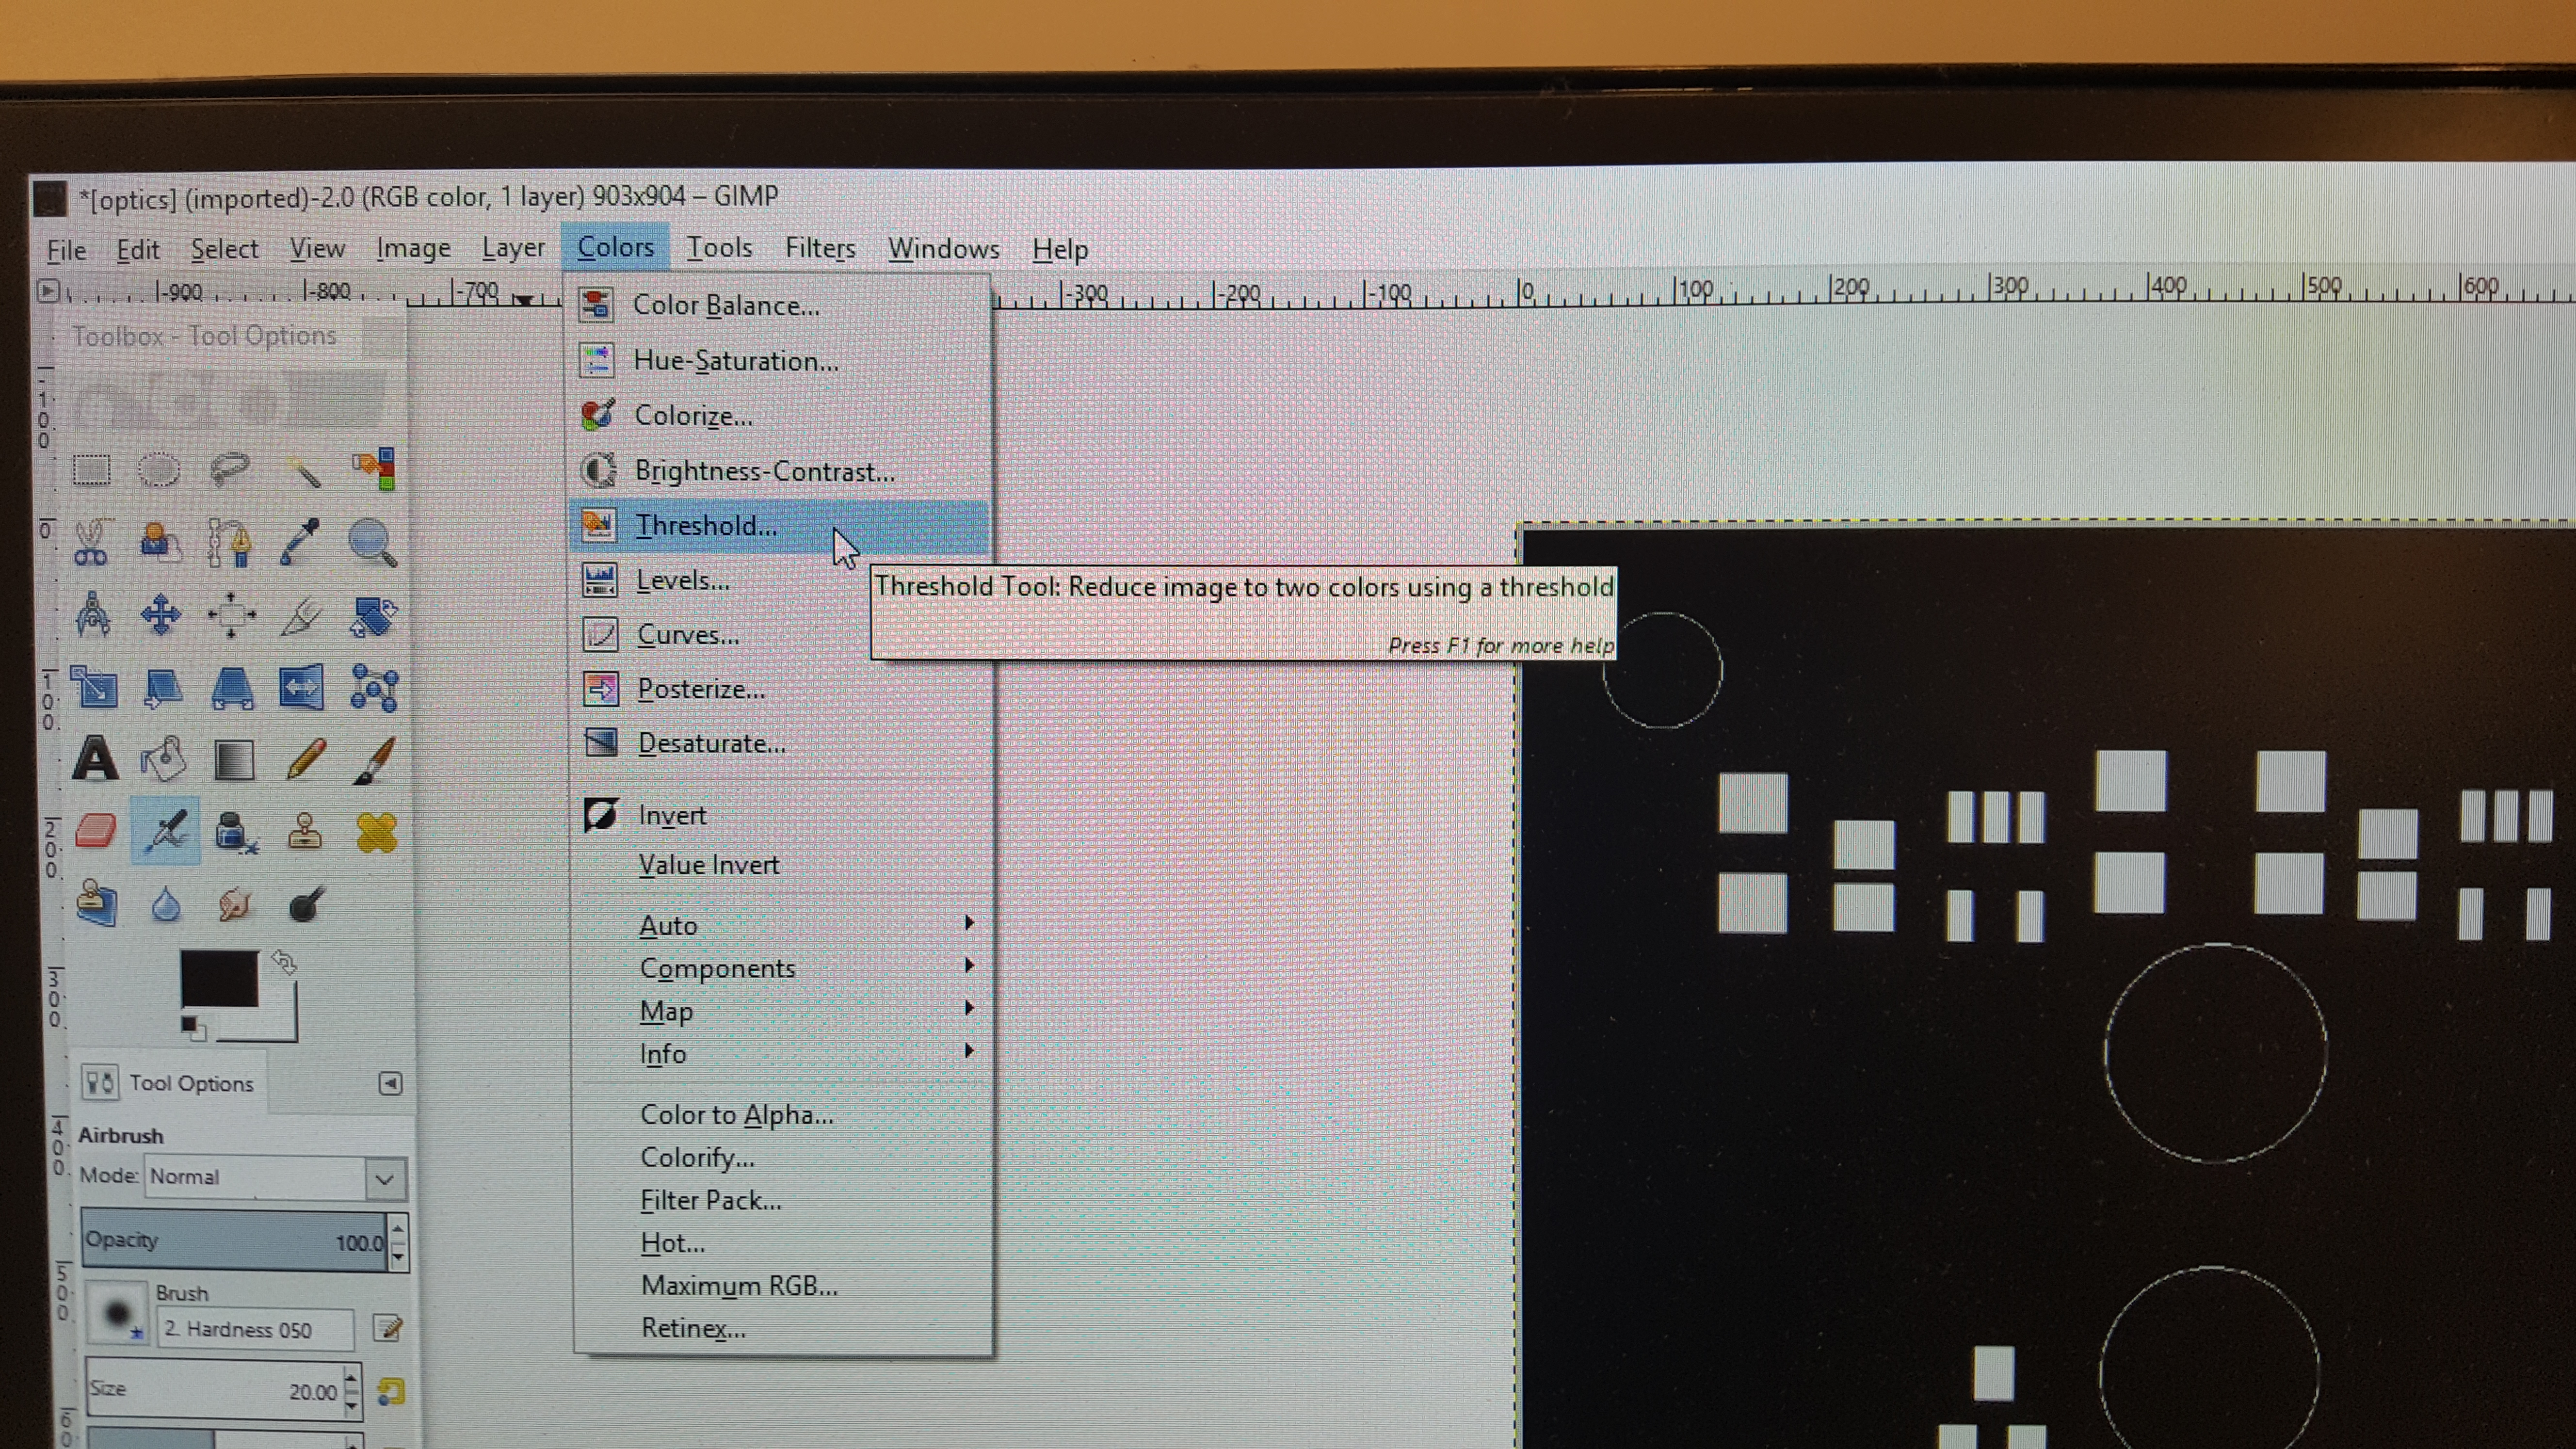Select the Rotate tool
The width and height of the screenshot is (2576, 1449).
tap(374, 616)
